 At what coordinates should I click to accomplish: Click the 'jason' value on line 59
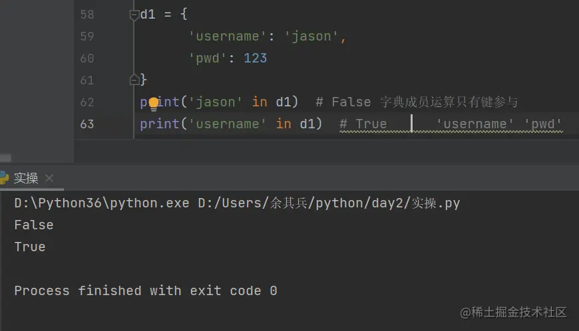coord(311,37)
